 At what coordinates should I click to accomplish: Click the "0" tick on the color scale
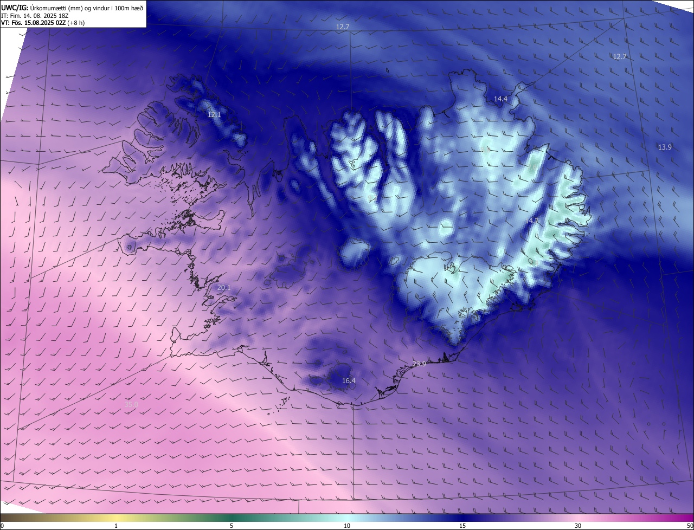(2, 526)
